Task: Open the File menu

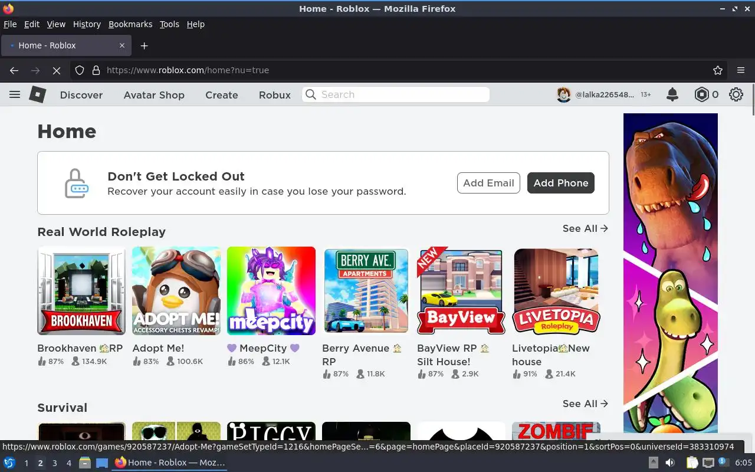Action: 10,24
